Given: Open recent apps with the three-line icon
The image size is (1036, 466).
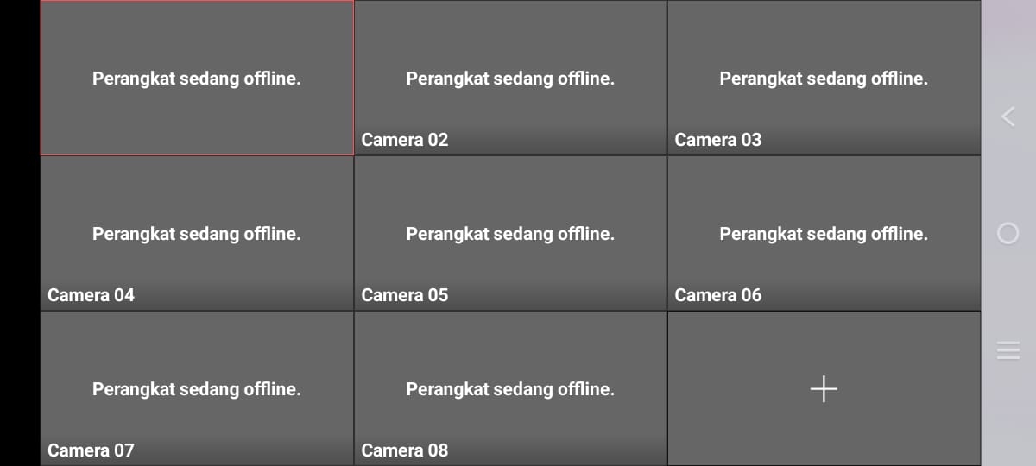Looking at the screenshot, I should point(1008,349).
